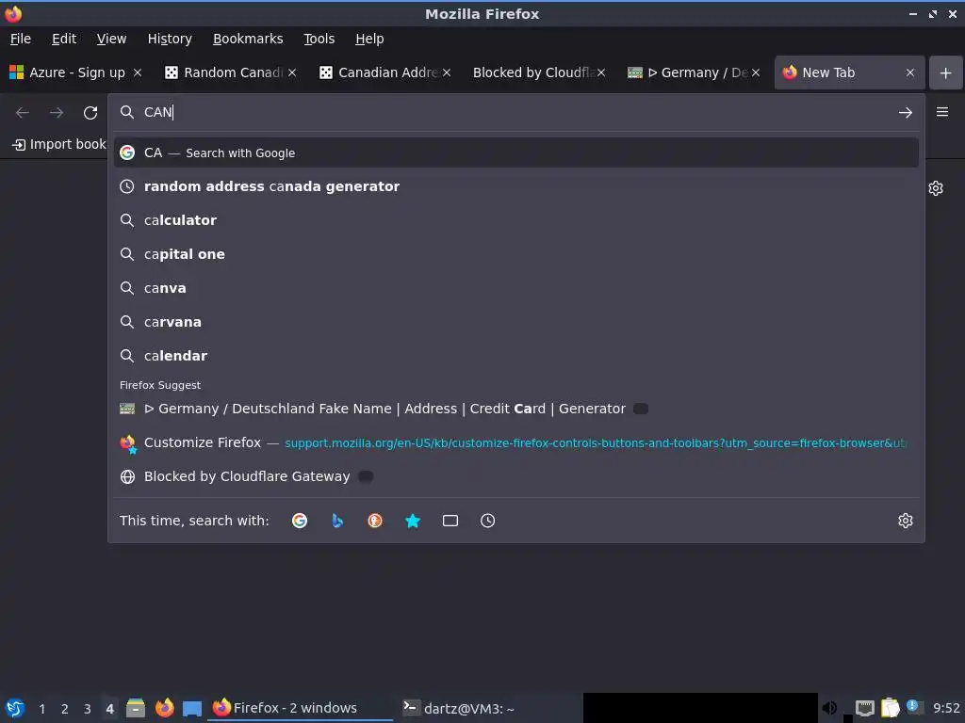
Task: Open the Firefox hamburger application menu
Action: click(x=942, y=112)
